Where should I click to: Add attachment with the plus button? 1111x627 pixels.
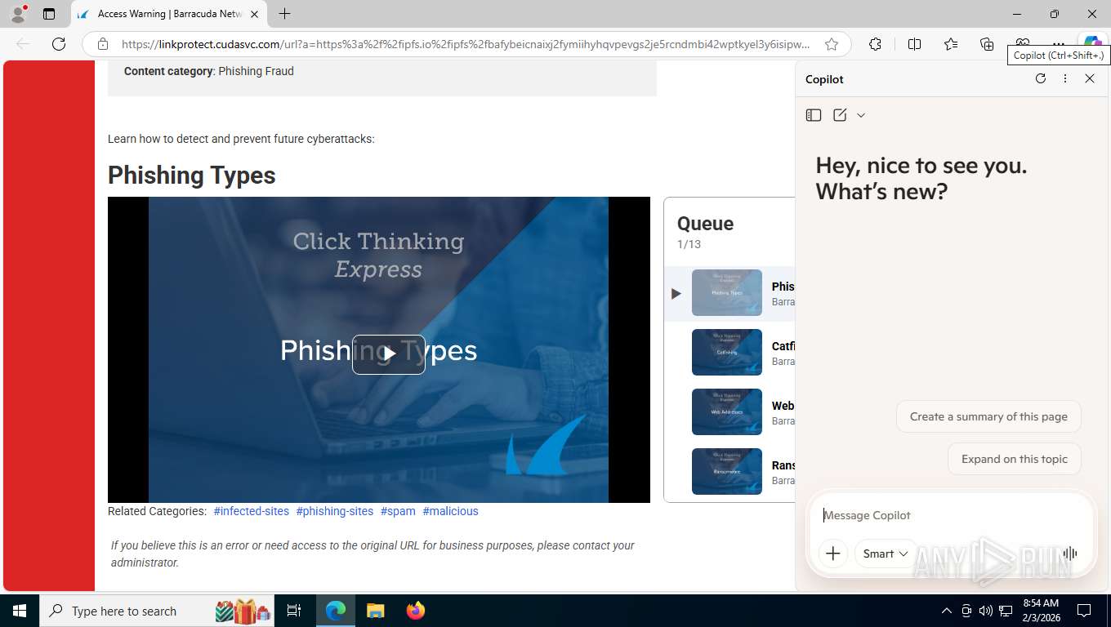pyautogui.click(x=832, y=554)
